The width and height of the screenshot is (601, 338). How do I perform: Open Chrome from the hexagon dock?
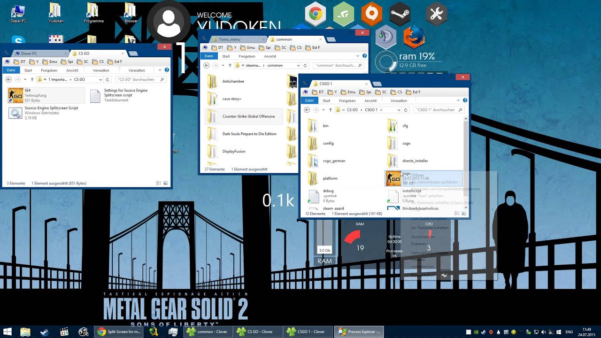pos(315,14)
